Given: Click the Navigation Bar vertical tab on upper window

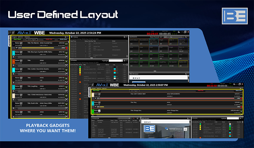Looking at the screenshot, I should (10, 41).
